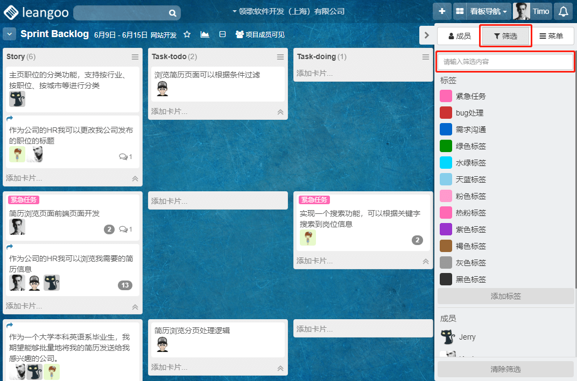Image resolution: width=577 pixels, height=381 pixels.
Task: Select the red bug处理 label swatch
Action: (x=446, y=113)
